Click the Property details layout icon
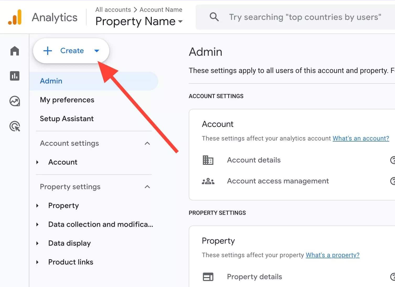Viewport: 395px width, 287px height. [208, 277]
